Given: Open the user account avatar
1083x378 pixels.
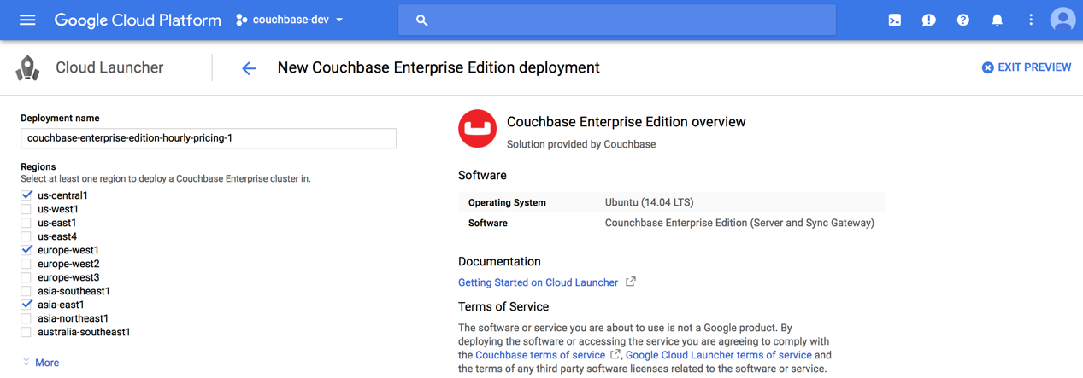Looking at the screenshot, I should (x=1062, y=20).
